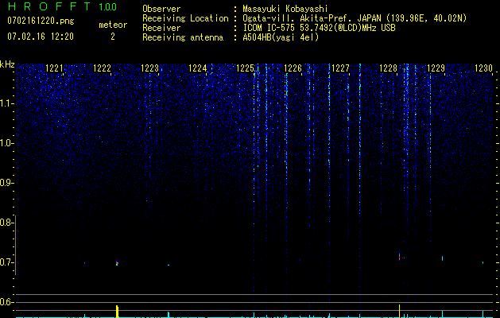500x318 pixels.
Task: Click the version number 1.0.0
Action: coord(108,6)
